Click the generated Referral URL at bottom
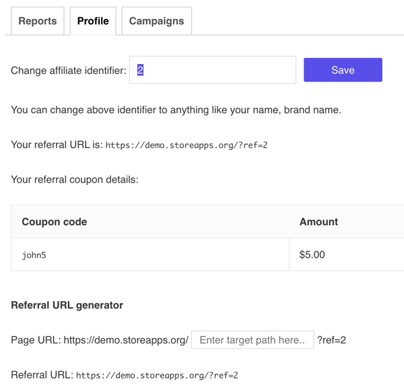Screen dimensions: 404x388 pos(157,375)
